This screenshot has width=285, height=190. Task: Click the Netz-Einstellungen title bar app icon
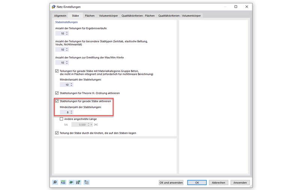53,7
